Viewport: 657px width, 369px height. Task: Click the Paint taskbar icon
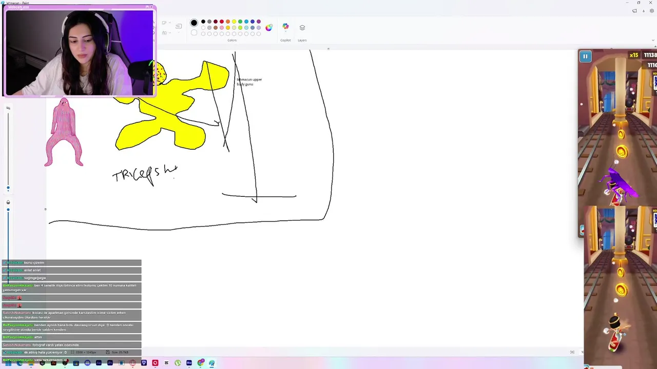[211, 363]
